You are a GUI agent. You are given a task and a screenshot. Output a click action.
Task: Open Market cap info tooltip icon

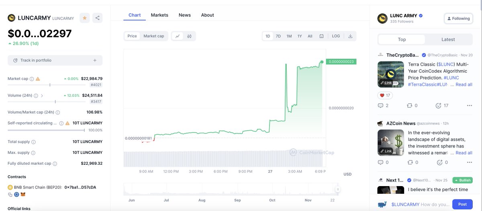click(32, 79)
